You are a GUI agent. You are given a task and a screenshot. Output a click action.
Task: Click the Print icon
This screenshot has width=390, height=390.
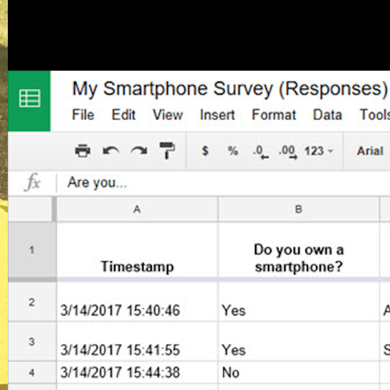pyautogui.click(x=83, y=151)
